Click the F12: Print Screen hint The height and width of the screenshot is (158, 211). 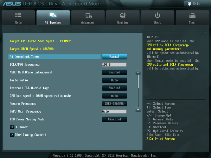click(x=161, y=139)
